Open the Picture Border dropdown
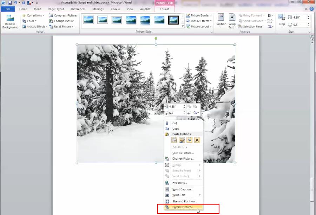The width and height of the screenshot is (316, 215). click(x=199, y=15)
